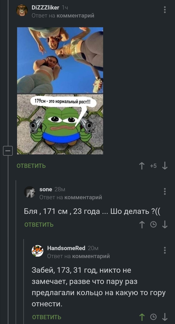Downvote HandsomeRed's comment

[x=165, y=317]
